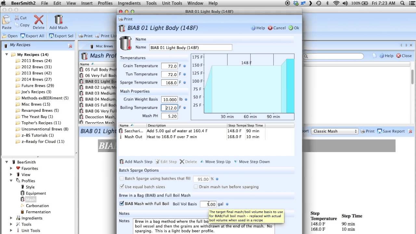
Task: Click Help in background Mash Profiles window
Action: [x=386, y=56]
